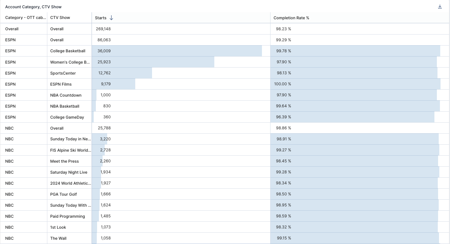This screenshot has height=244, width=450.
Task: Select The Wall show entry
Action: (x=58, y=238)
